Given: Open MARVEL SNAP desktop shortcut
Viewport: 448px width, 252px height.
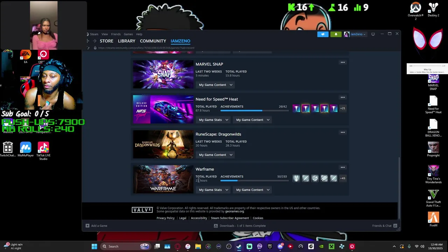Looking at the screenshot, I should (433, 82).
